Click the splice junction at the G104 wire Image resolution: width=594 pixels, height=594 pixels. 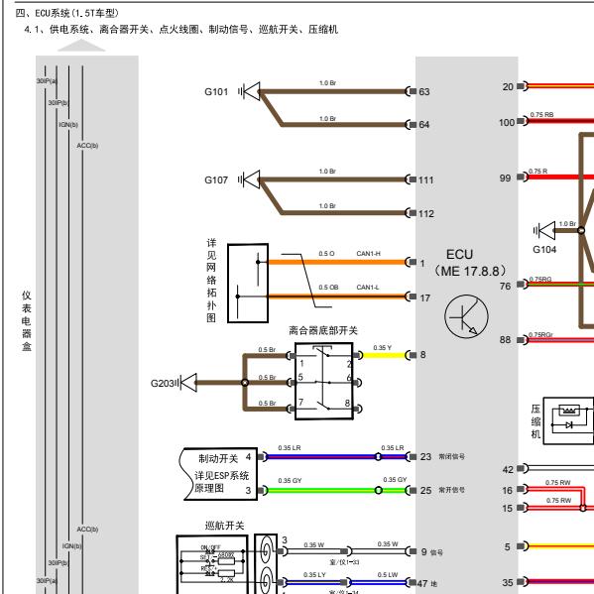click(x=581, y=230)
